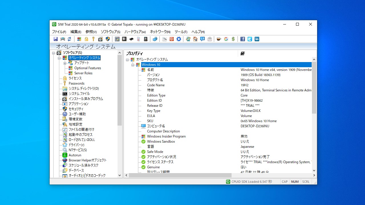Screen dimensions: 365x205
Task: Click the CPU chip toolbar icon
Action: pos(124,39)
